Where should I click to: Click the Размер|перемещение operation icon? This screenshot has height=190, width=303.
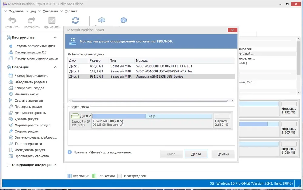(x=11, y=75)
